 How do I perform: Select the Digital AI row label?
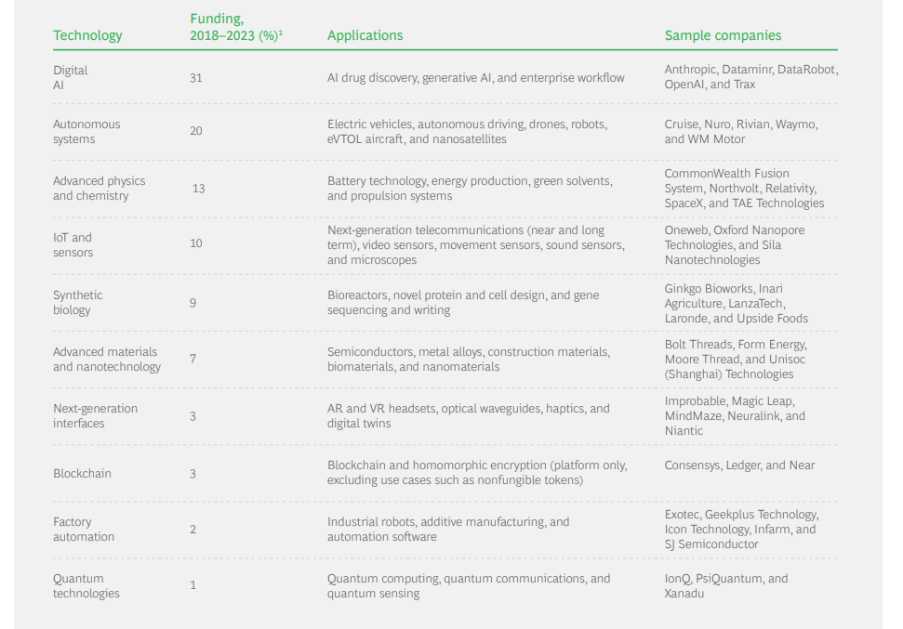(x=71, y=78)
